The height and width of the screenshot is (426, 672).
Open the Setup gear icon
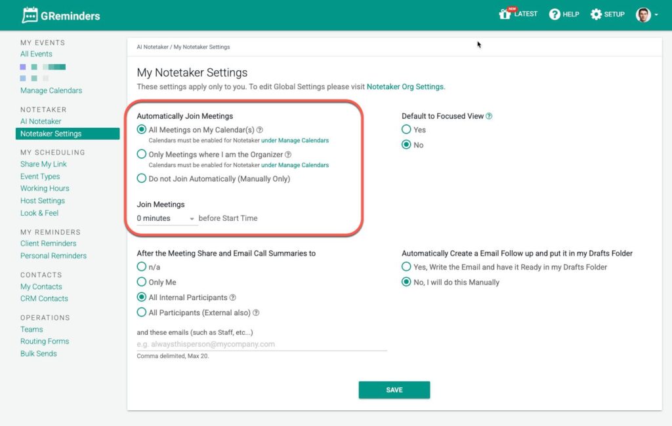pos(596,14)
